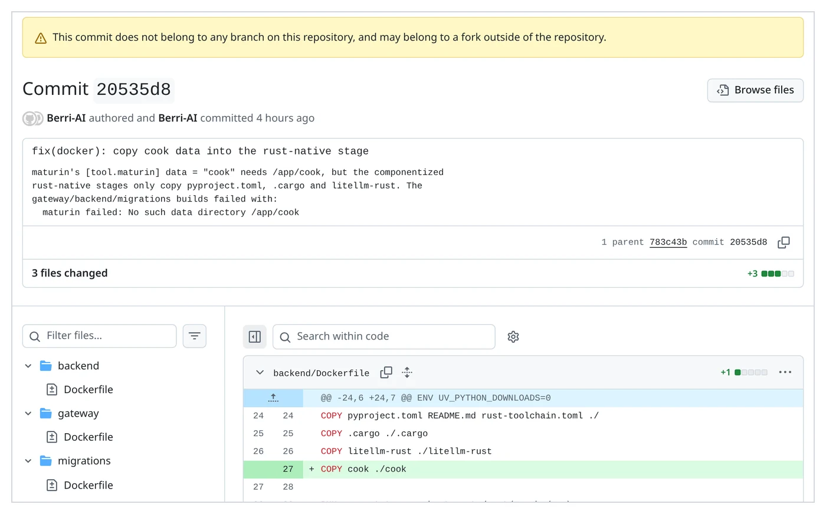Click the folder icon beside migrations

[46, 461]
